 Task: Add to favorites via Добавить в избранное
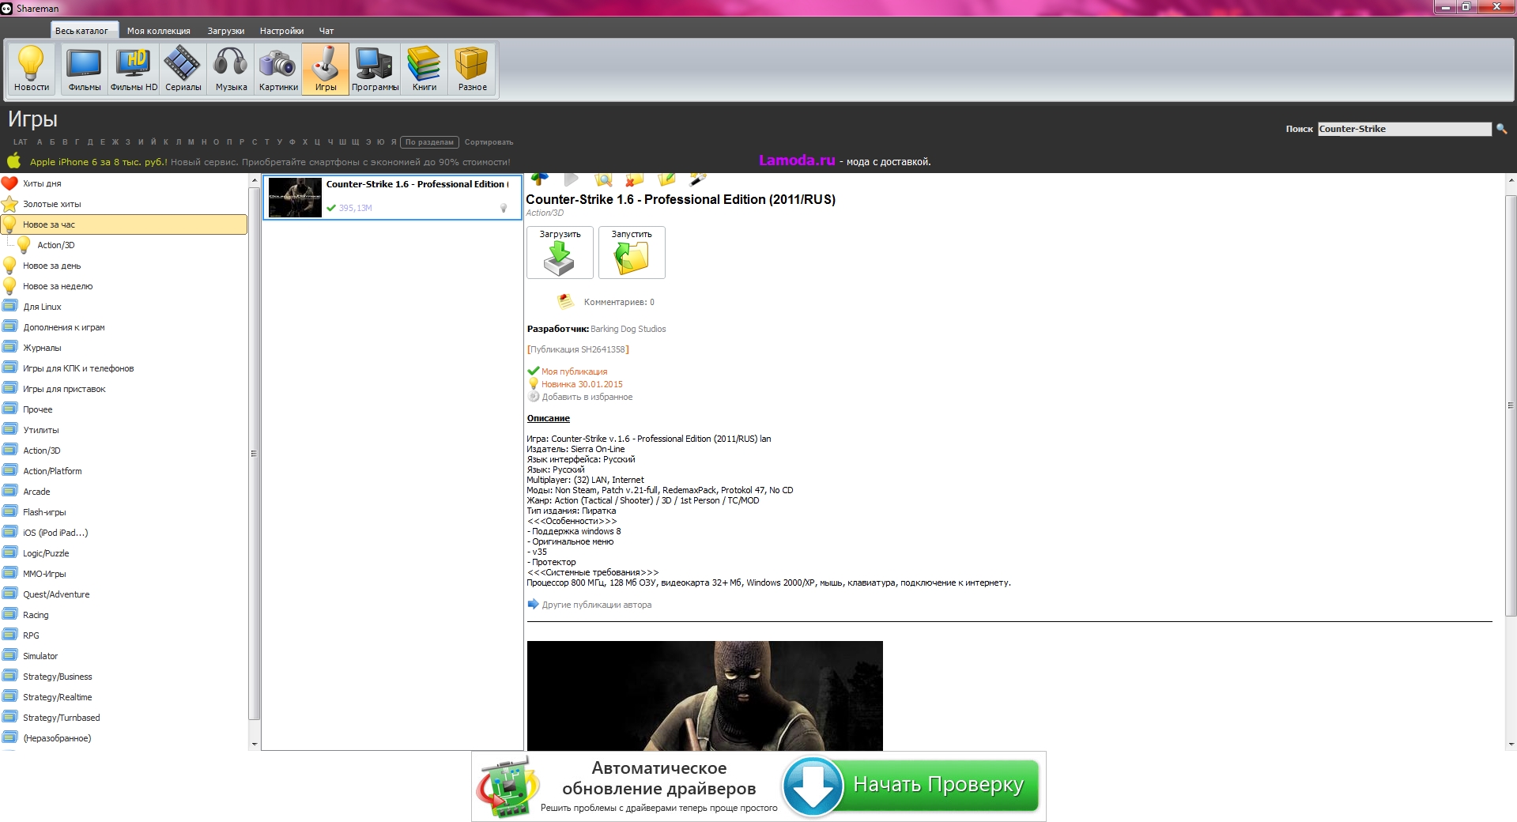pyautogui.click(x=587, y=397)
